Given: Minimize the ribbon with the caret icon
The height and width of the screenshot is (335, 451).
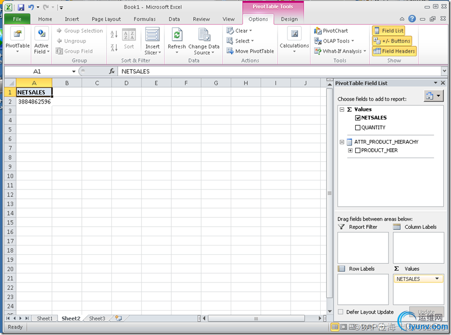Looking at the screenshot, I should pyautogui.click(x=402, y=19).
